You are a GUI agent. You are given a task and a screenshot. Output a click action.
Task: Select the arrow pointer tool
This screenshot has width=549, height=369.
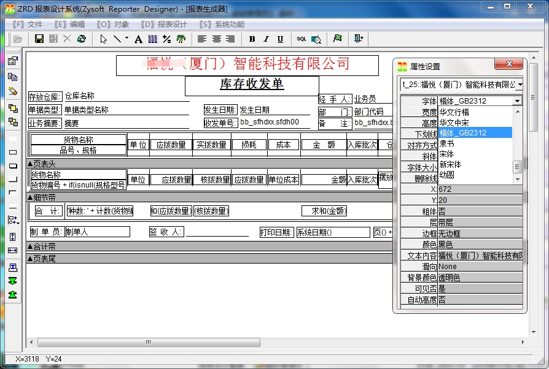coord(103,39)
